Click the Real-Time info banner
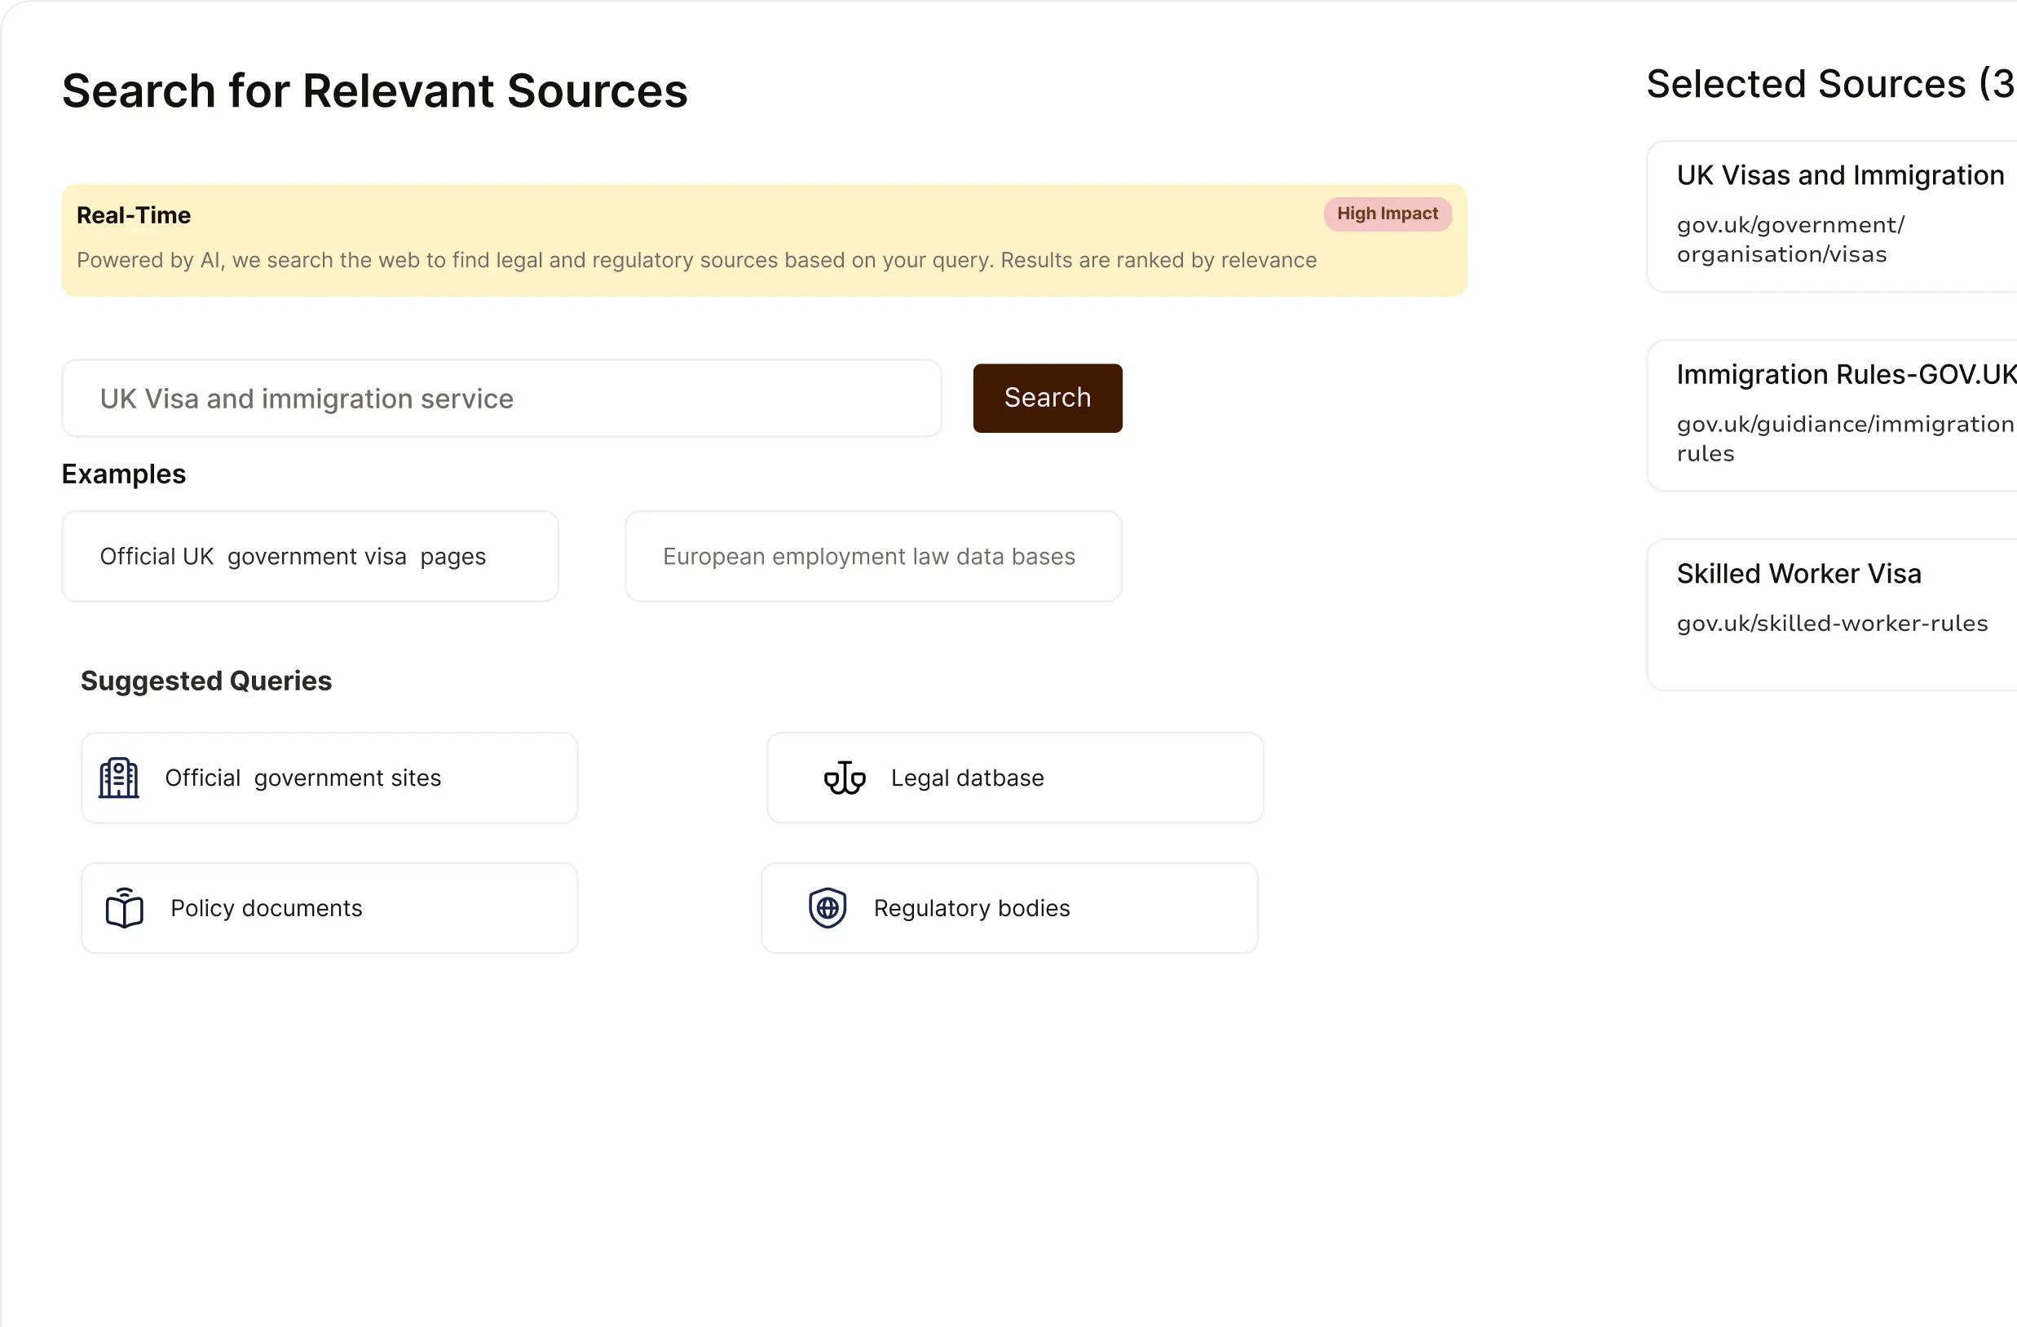The width and height of the screenshot is (2017, 1327). (678, 240)
